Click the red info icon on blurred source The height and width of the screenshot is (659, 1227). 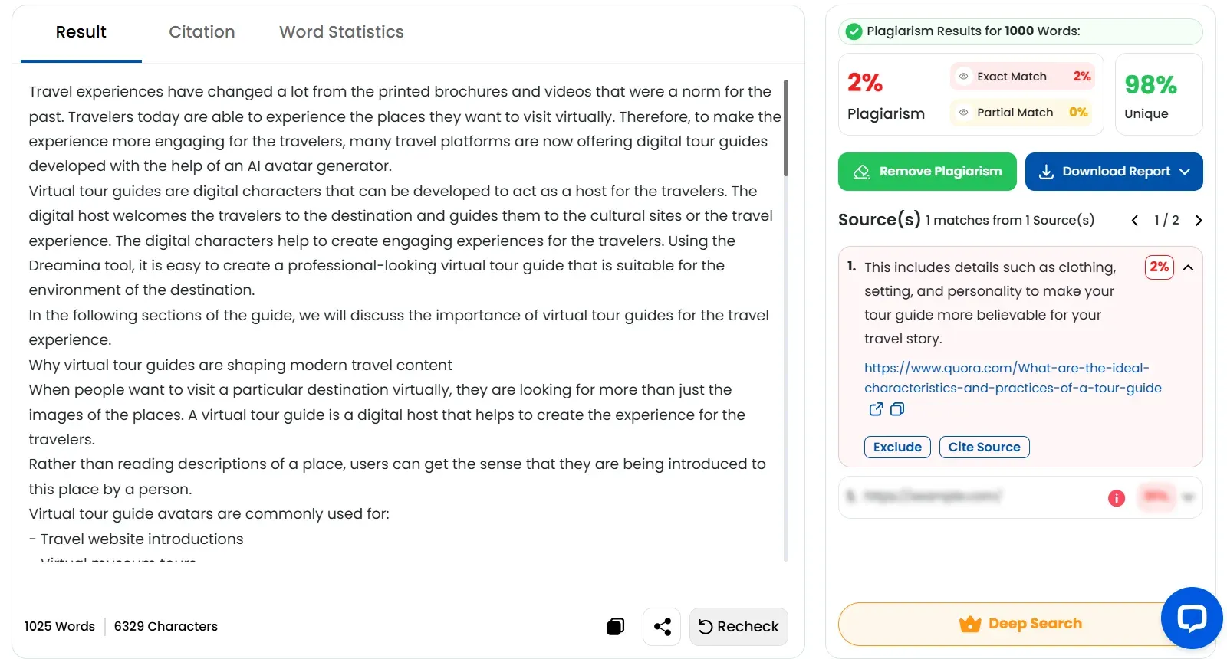tap(1117, 498)
